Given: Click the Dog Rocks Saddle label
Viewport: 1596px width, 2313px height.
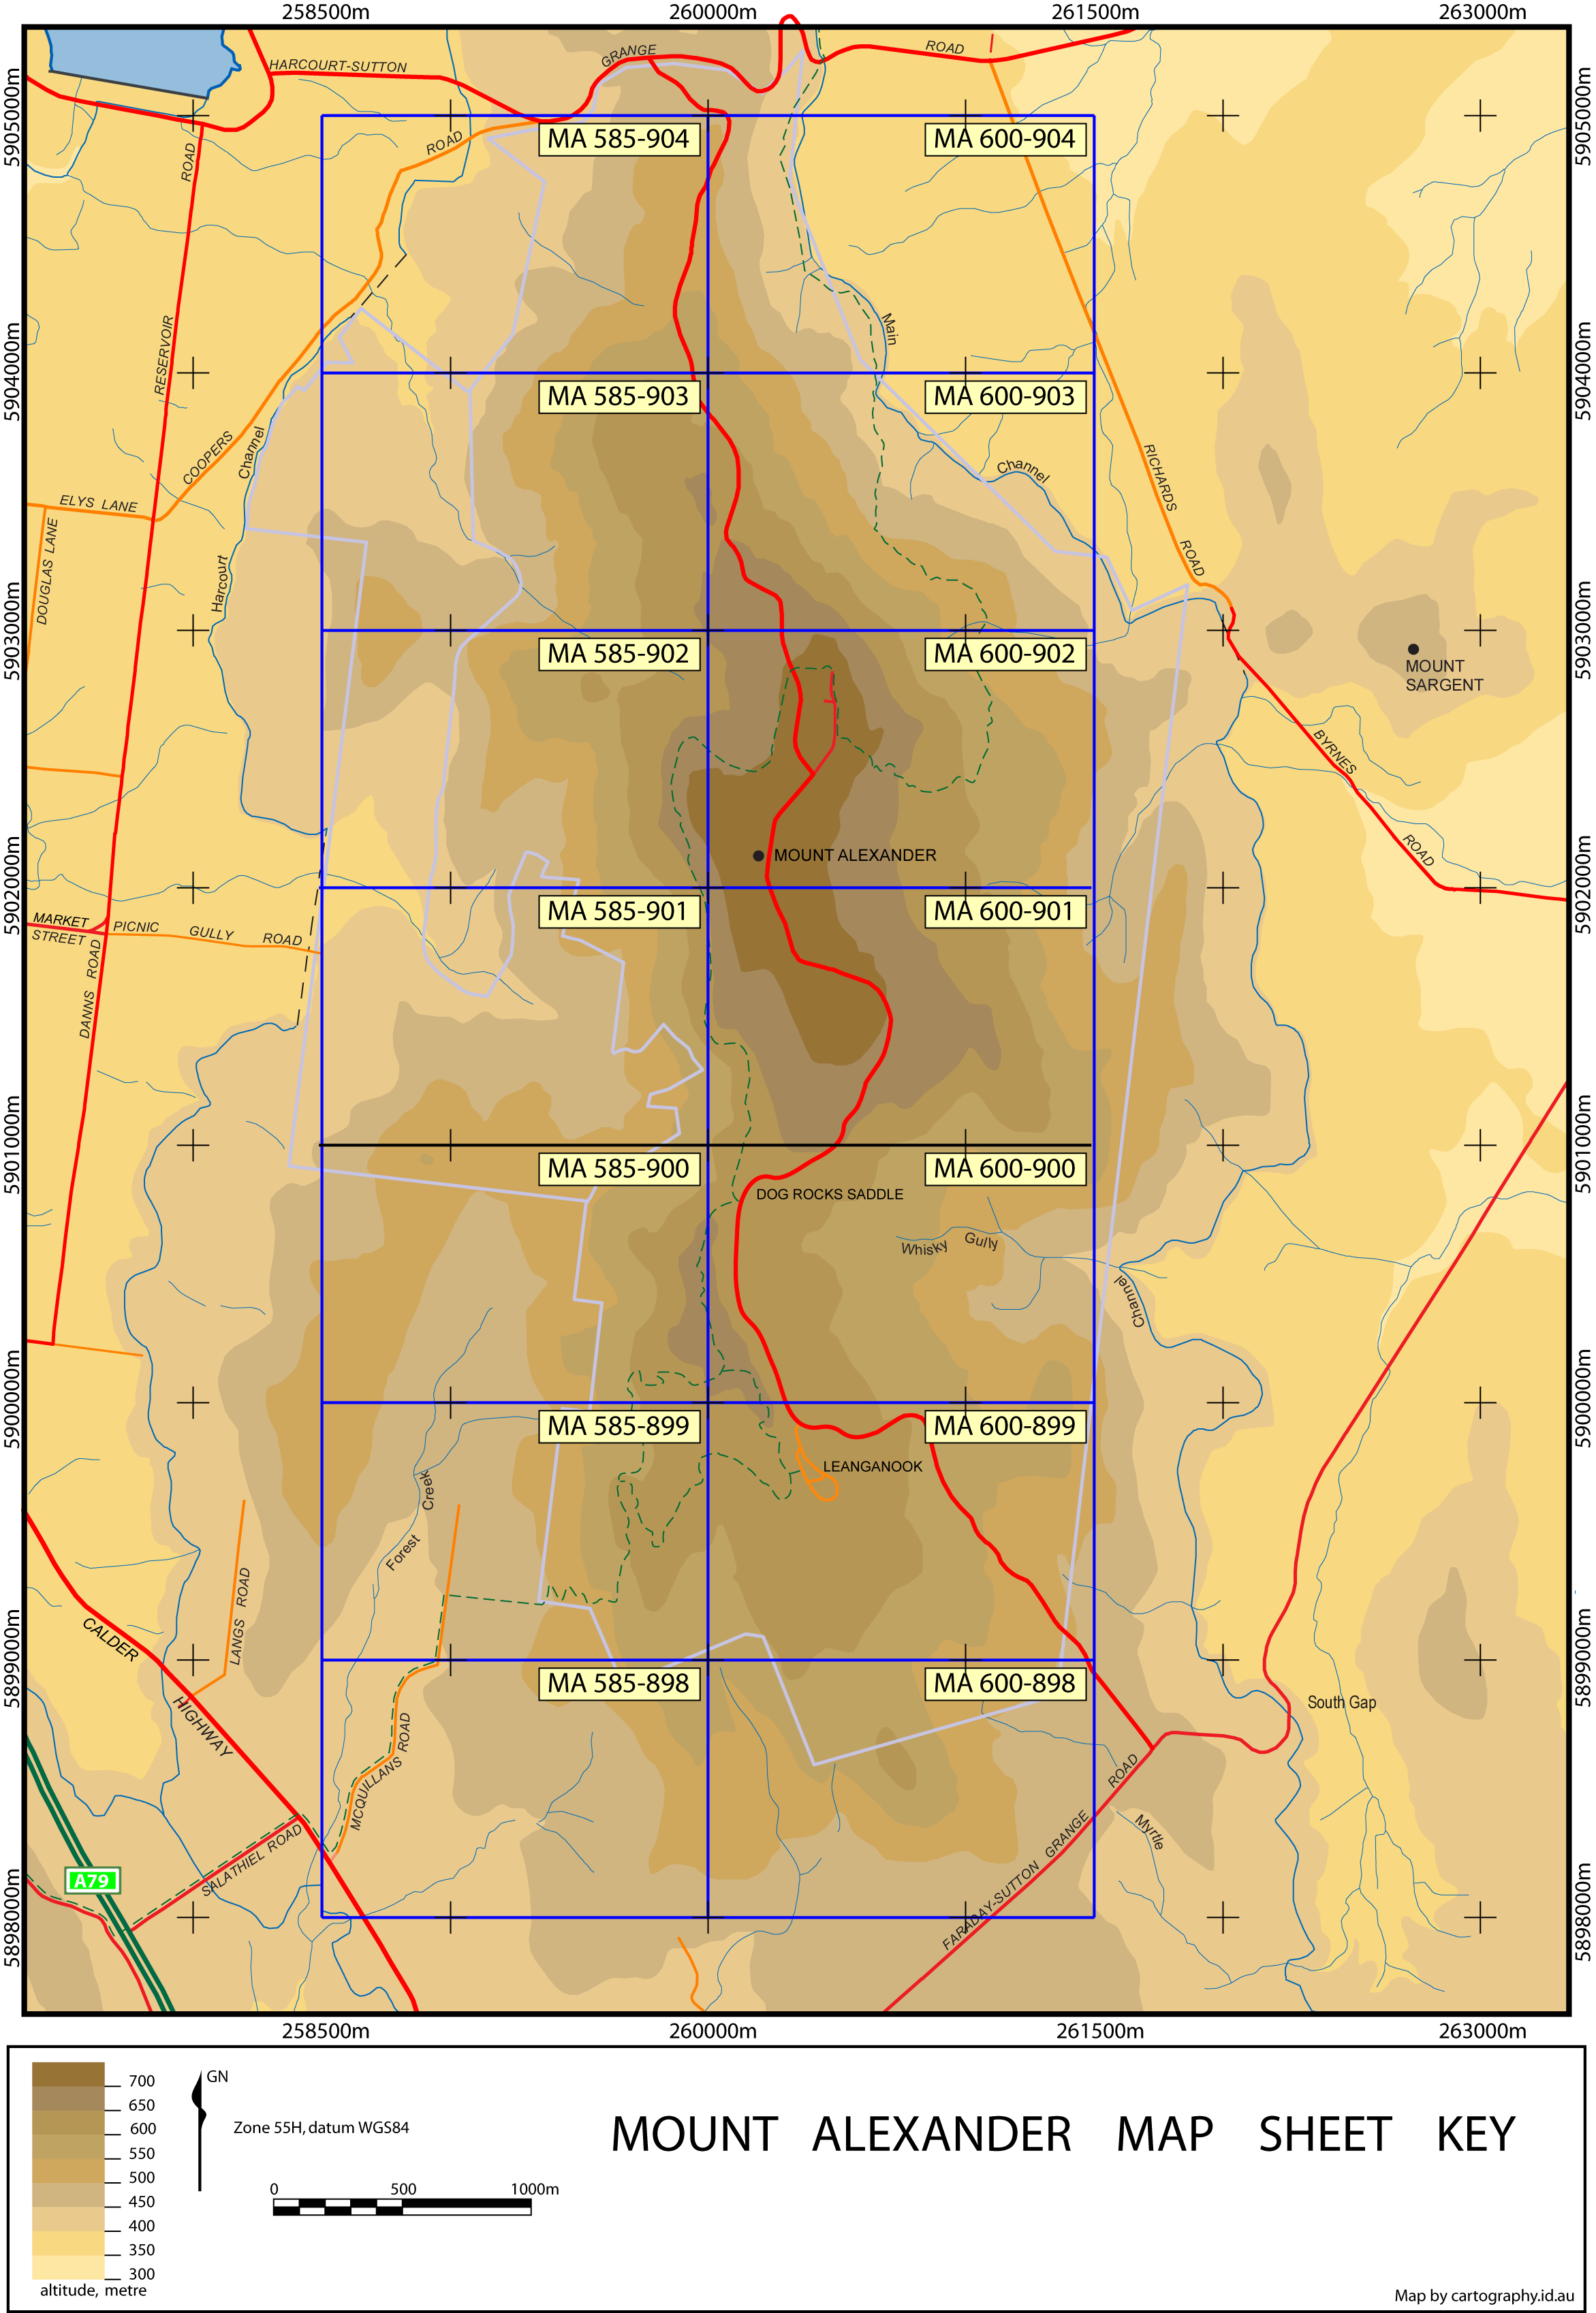Looking at the screenshot, I should tap(829, 1195).
